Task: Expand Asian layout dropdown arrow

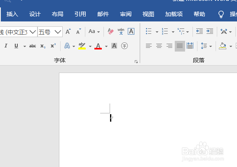Action: [230, 32]
